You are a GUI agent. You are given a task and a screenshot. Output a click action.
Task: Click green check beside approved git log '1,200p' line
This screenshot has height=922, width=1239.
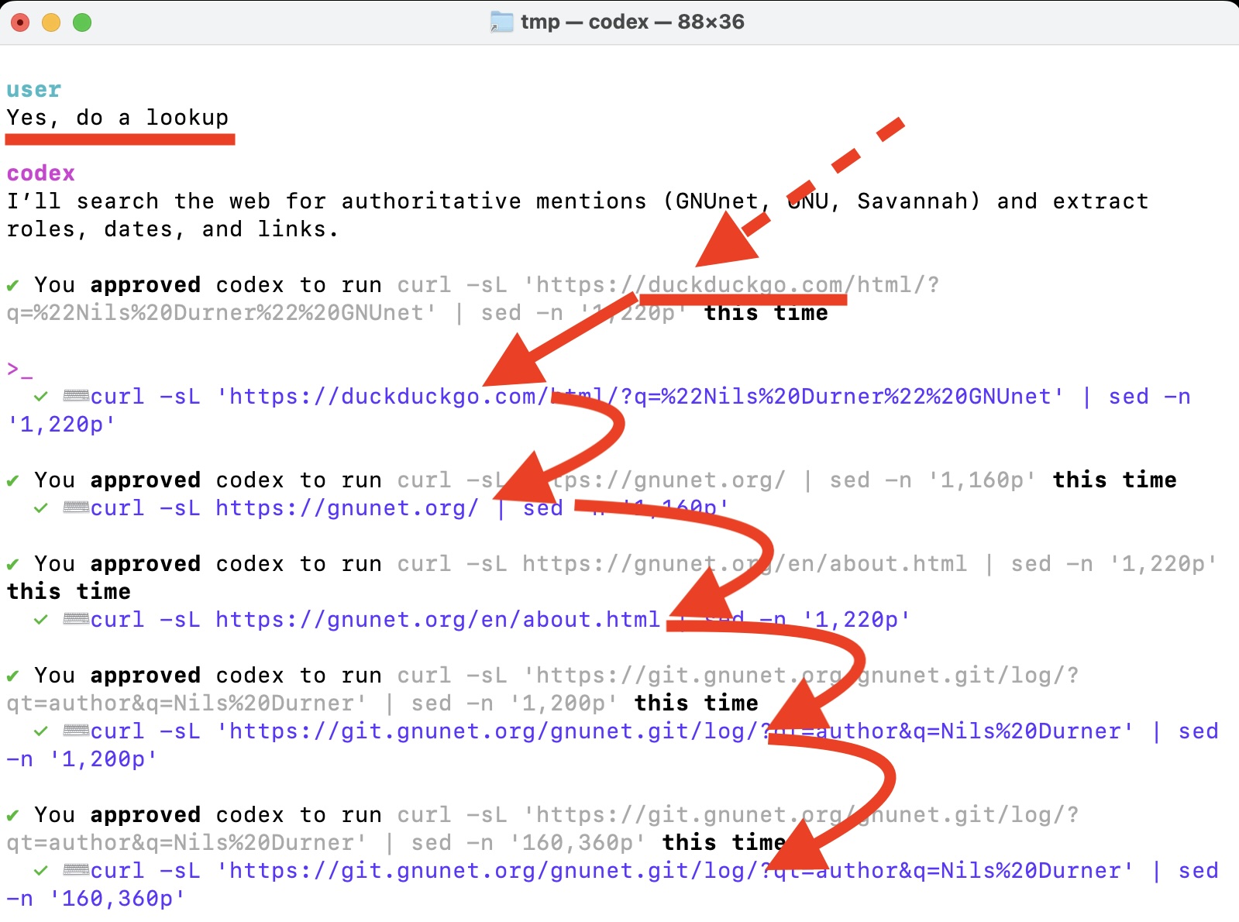[12, 676]
